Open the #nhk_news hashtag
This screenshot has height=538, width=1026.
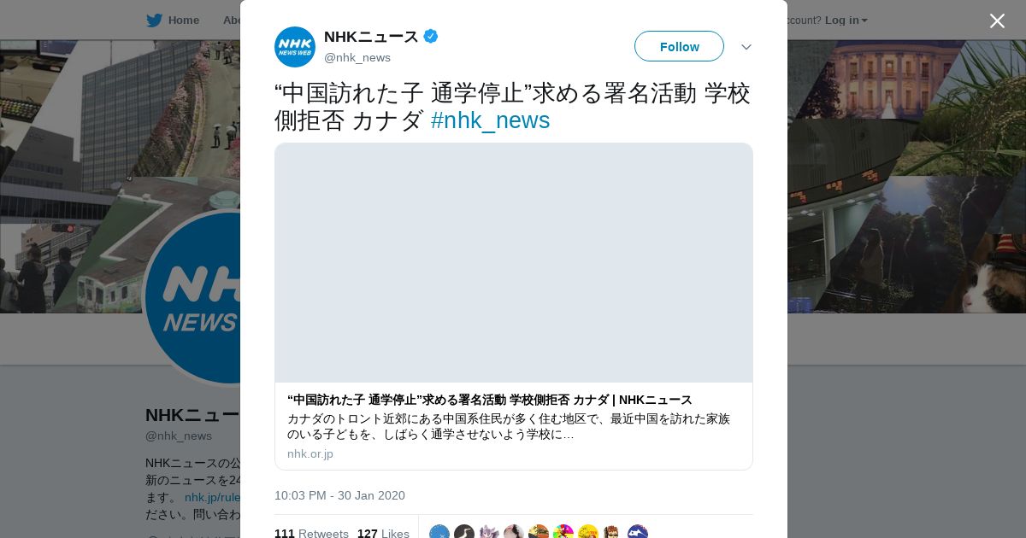pyautogui.click(x=490, y=120)
